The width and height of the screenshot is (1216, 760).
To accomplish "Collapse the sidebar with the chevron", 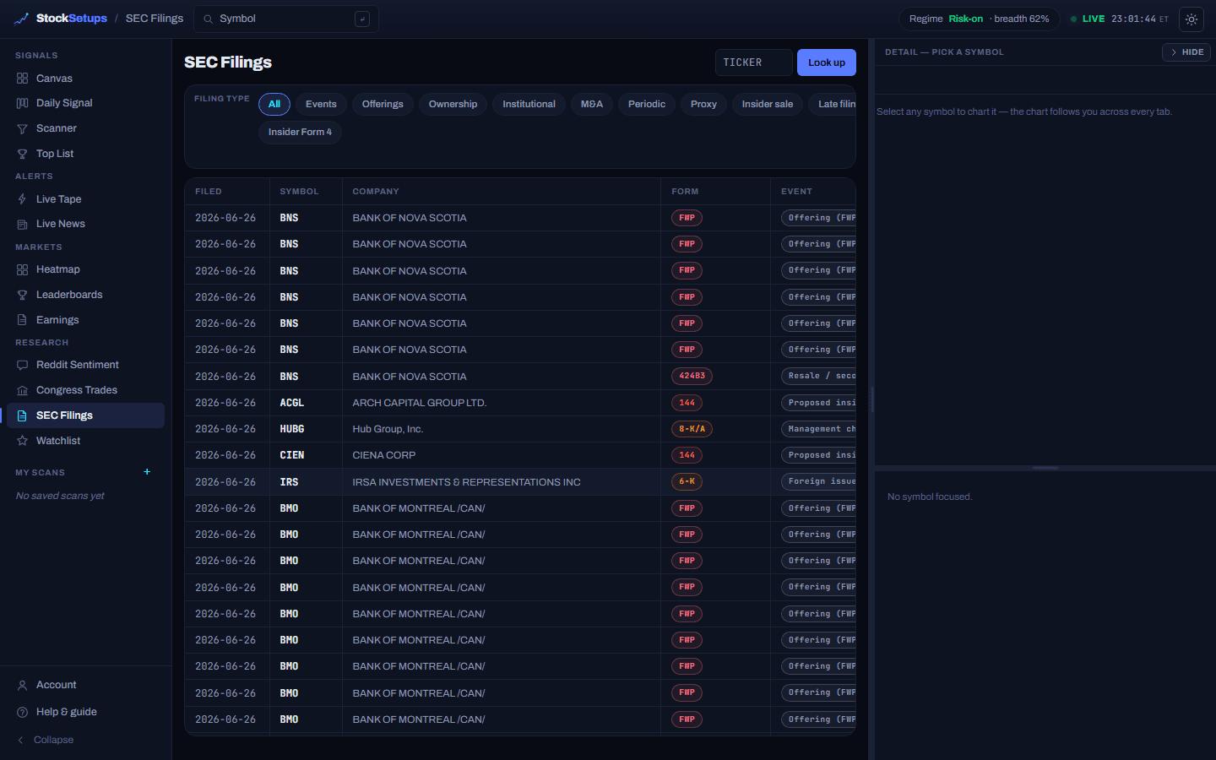I will click(x=20, y=740).
